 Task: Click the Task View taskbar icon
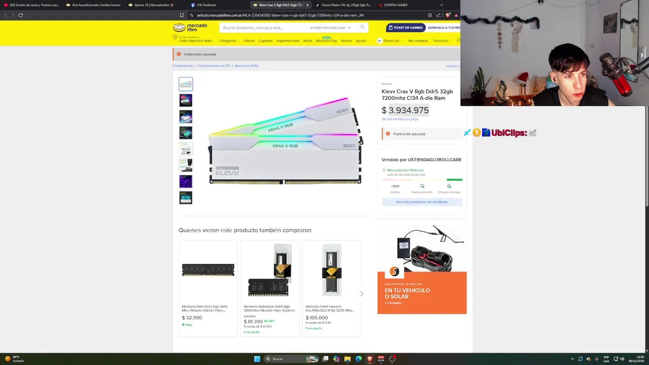tap(326, 359)
